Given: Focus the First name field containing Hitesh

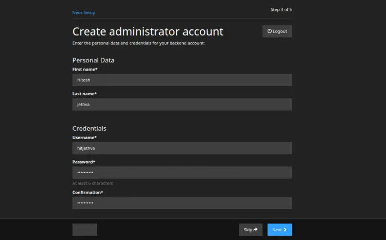Looking at the screenshot, I should tap(182, 80).
